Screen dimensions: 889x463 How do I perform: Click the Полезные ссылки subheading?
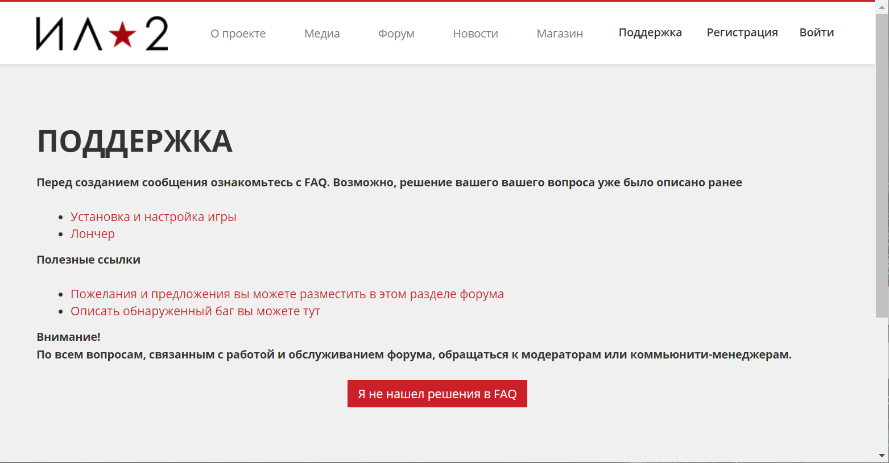pyautogui.click(x=89, y=260)
